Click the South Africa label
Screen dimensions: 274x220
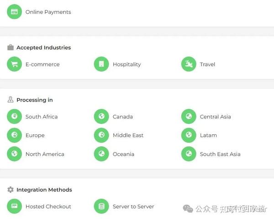coord(42,117)
